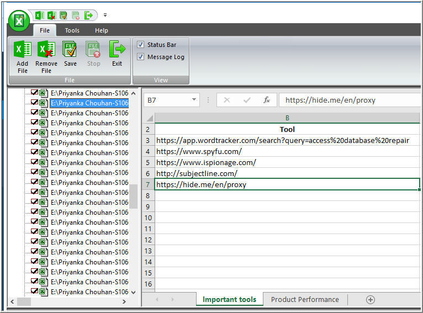Select the wordtracker.com URL cell

(x=287, y=140)
